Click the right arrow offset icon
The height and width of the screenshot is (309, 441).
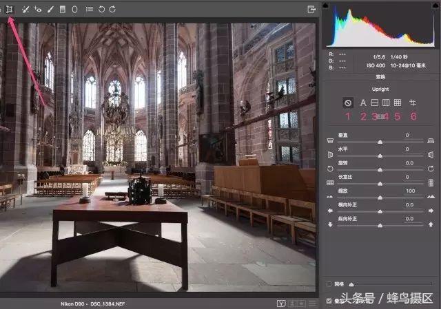(x=431, y=211)
